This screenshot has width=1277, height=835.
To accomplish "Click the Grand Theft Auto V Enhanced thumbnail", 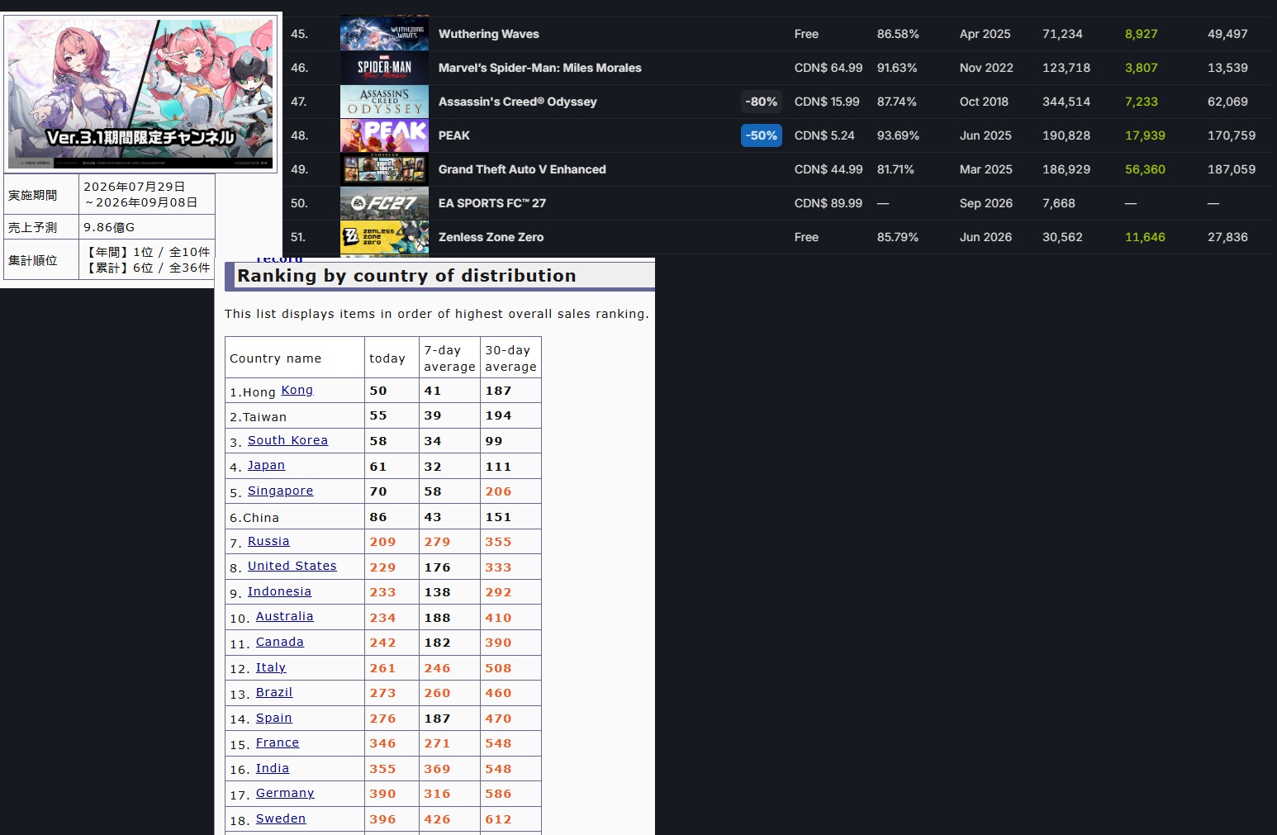I will click(x=384, y=169).
